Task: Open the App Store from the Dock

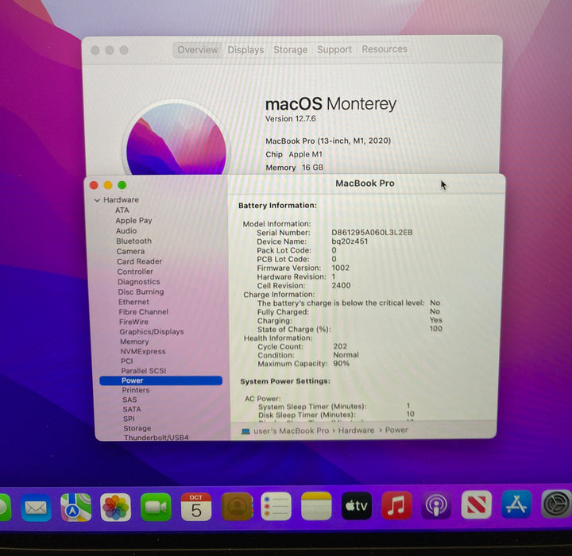Action: [x=516, y=504]
